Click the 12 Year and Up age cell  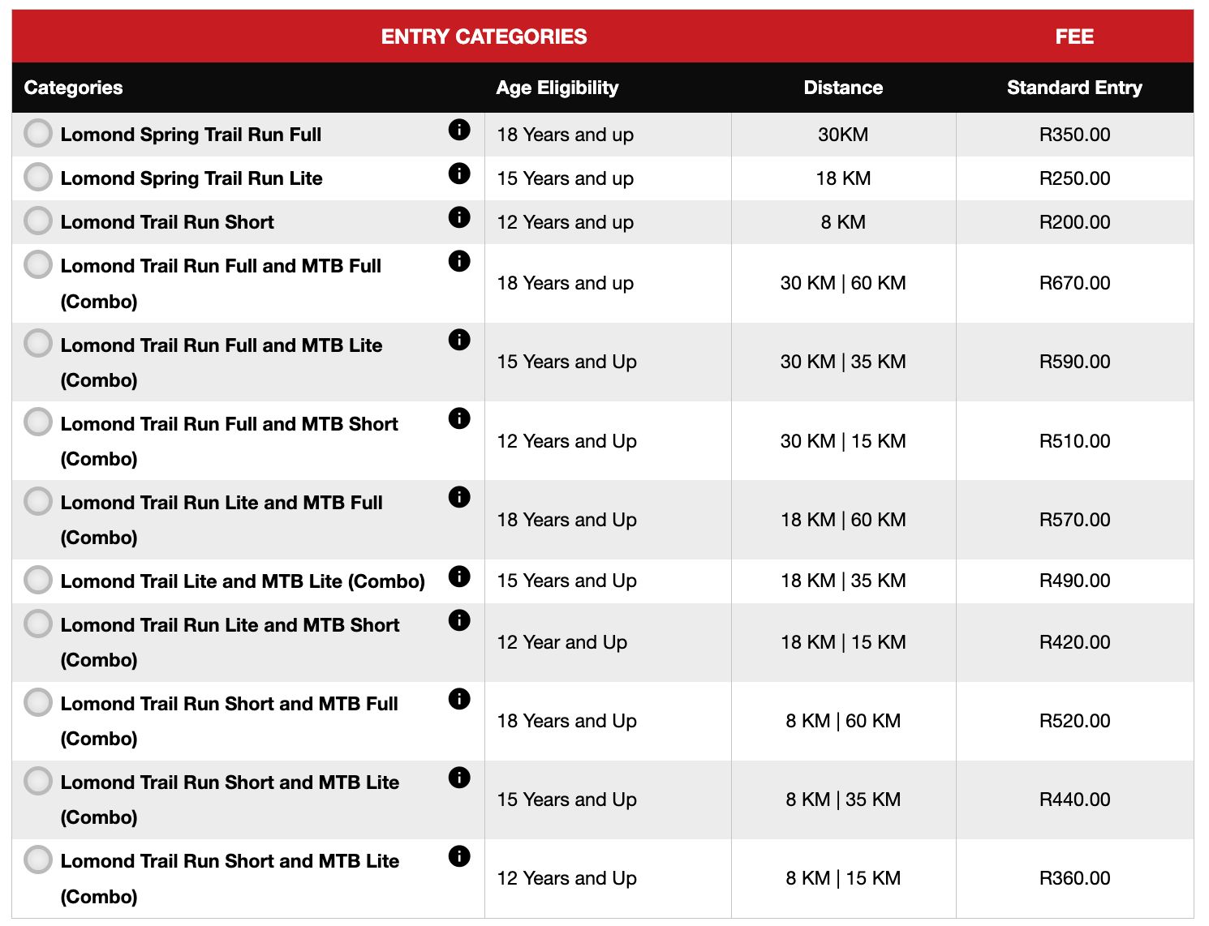(608, 642)
